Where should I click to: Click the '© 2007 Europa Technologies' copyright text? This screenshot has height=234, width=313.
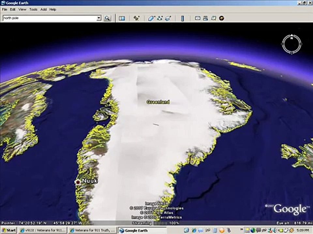pyautogui.click(x=156, y=208)
